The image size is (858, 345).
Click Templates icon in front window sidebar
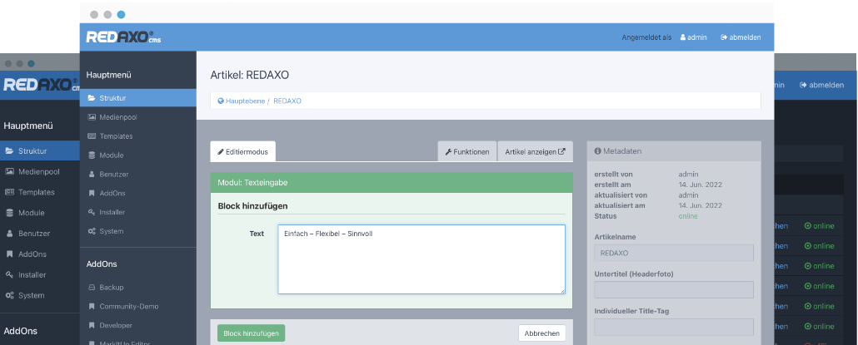92,136
